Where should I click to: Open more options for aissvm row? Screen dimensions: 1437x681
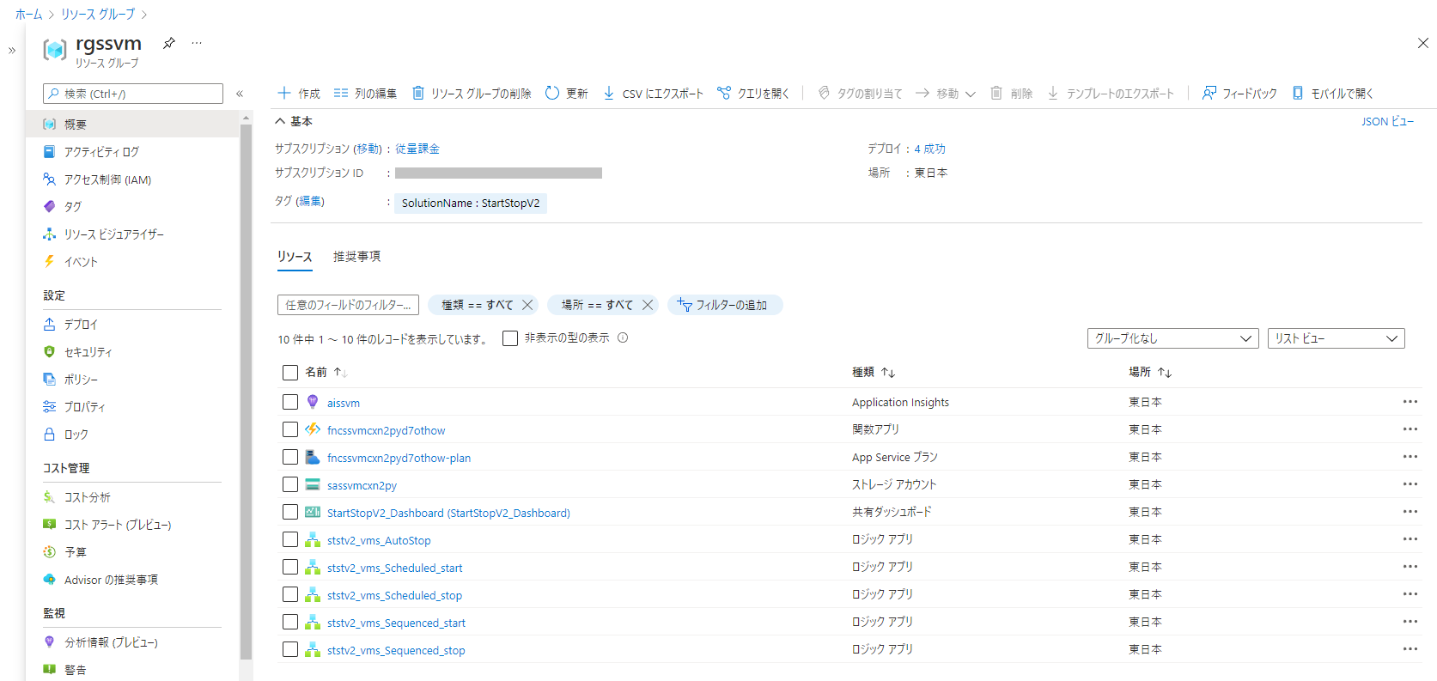pyautogui.click(x=1410, y=402)
